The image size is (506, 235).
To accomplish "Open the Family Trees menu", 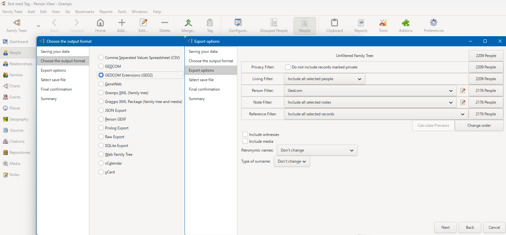I will tap(12, 12).
